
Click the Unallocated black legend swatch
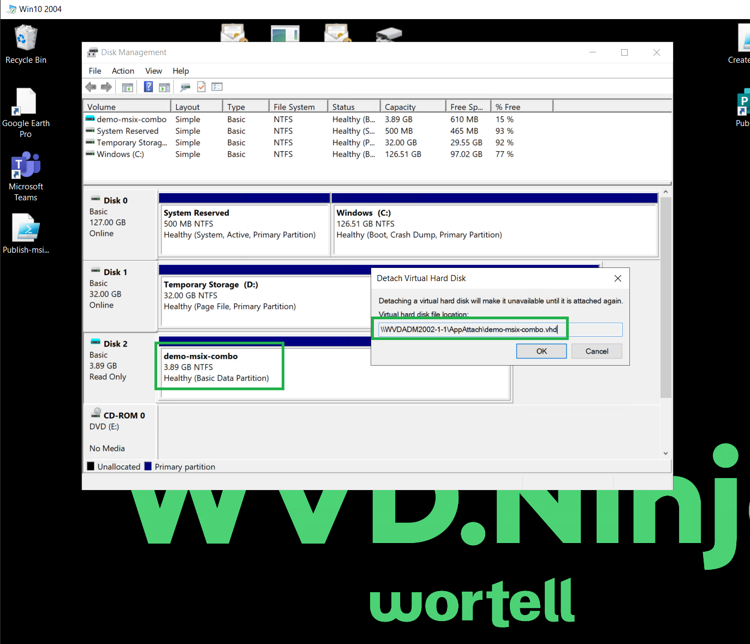91,466
